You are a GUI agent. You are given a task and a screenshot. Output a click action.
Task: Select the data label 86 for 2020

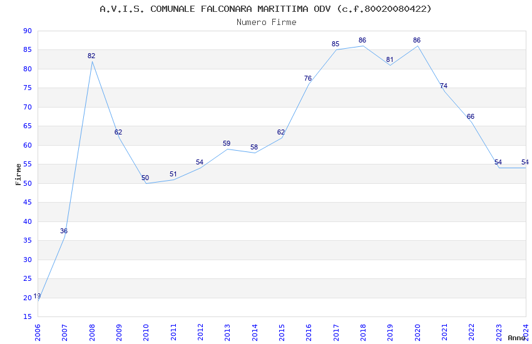pos(417,40)
